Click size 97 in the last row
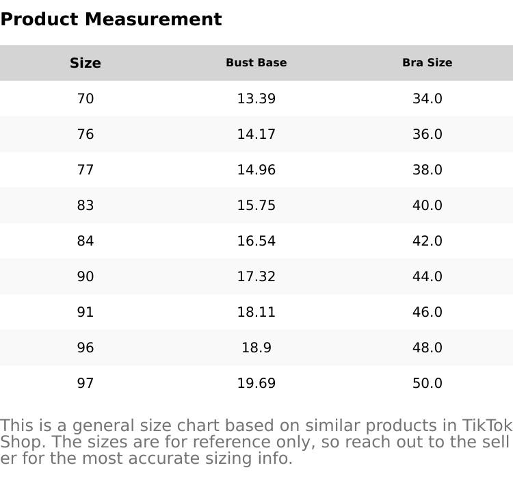This screenshot has height=483, width=513. tap(85, 383)
